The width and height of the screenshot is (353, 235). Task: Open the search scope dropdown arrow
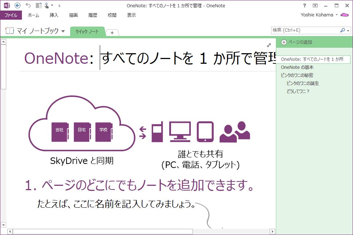tap(348, 31)
